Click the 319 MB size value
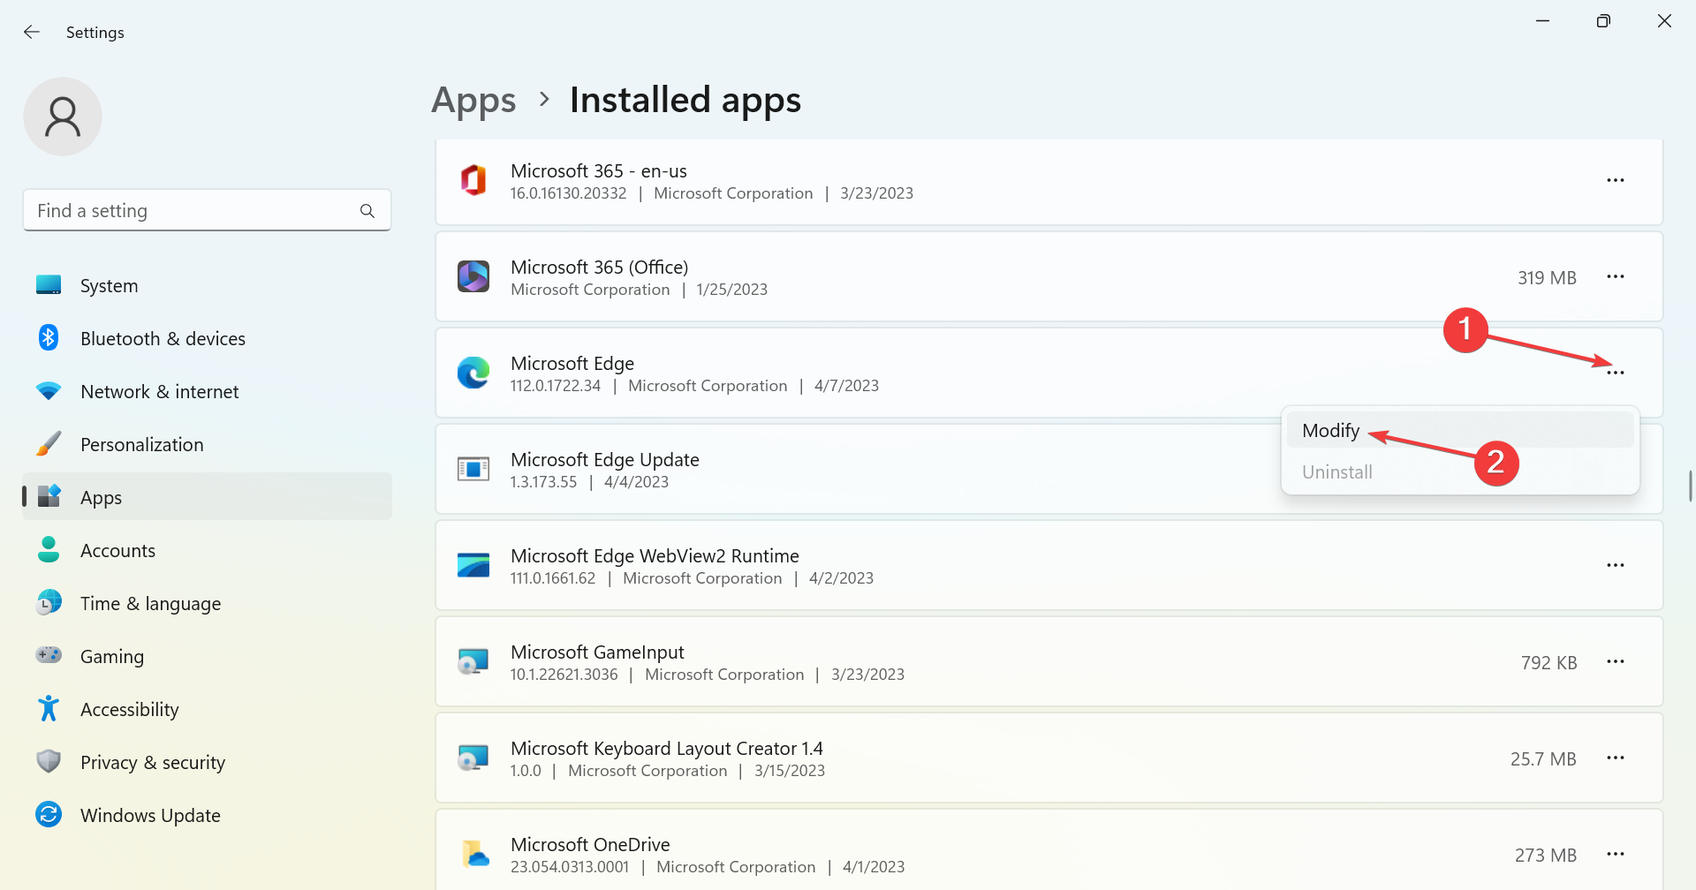Viewport: 1696px width, 890px height. (x=1547, y=277)
